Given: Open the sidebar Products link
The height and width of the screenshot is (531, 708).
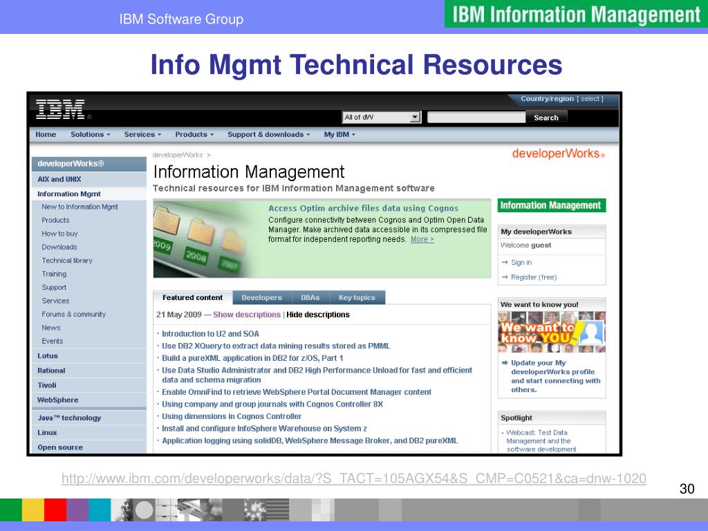Looking at the screenshot, I should click(x=55, y=221).
